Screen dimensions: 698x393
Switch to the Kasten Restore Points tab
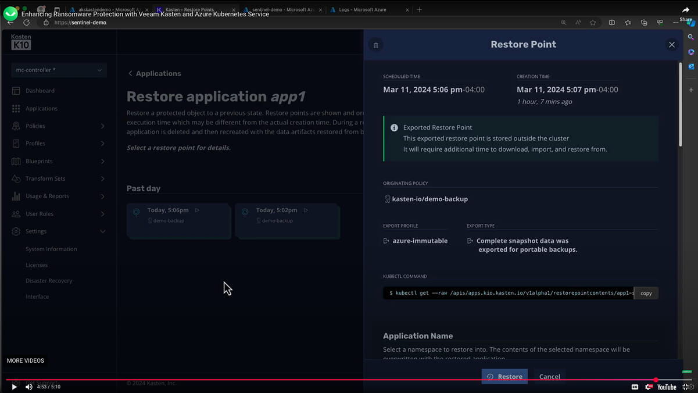click(196, 10)
